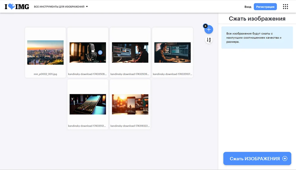Click the image count badge showing 6

205,26
